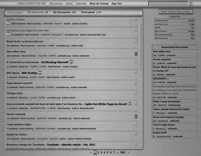Switch to Participated tab

[91, 12]
